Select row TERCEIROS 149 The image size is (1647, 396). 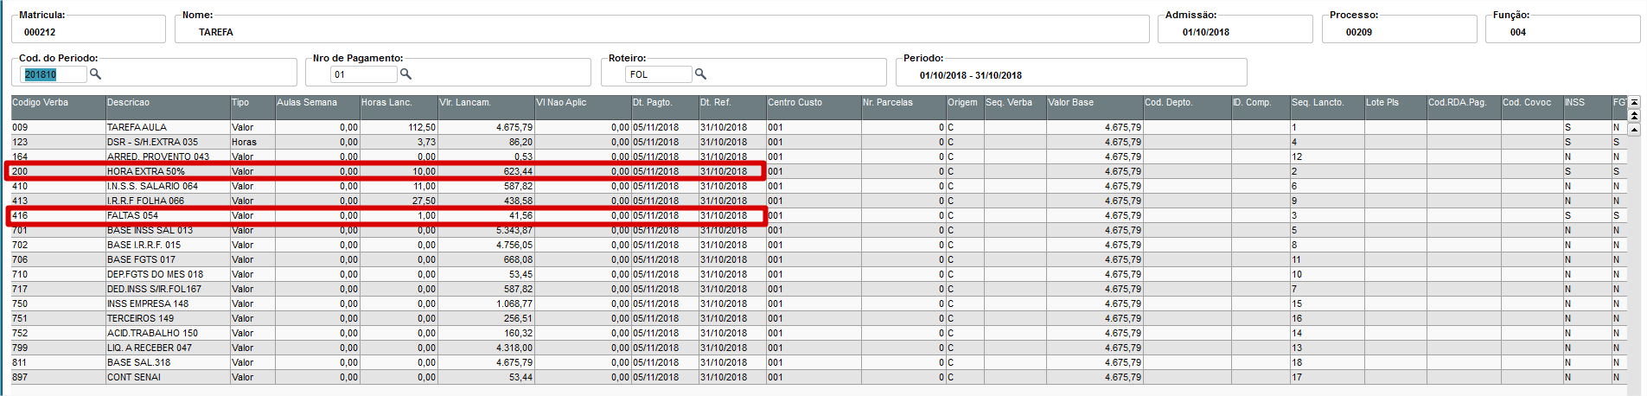pos(819,318)
